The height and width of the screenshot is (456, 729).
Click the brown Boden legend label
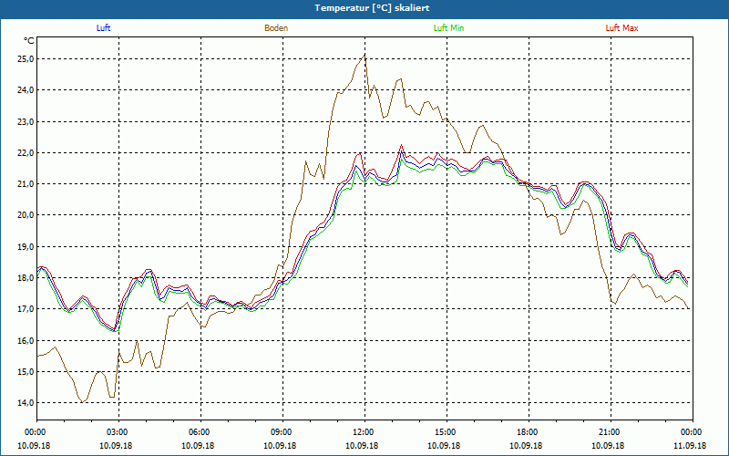coord(276,28)
